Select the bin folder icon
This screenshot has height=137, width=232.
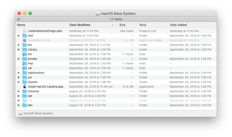[x=25, y=45]
